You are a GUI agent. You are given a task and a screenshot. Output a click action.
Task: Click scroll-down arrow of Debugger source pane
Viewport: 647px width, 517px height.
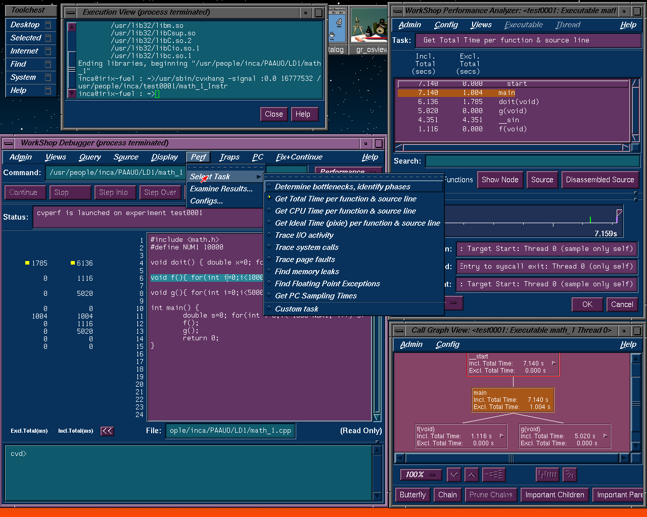click(377, 417)
